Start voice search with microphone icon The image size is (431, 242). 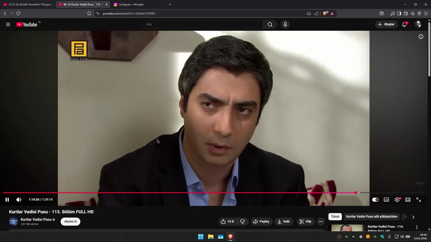[285, 25]
